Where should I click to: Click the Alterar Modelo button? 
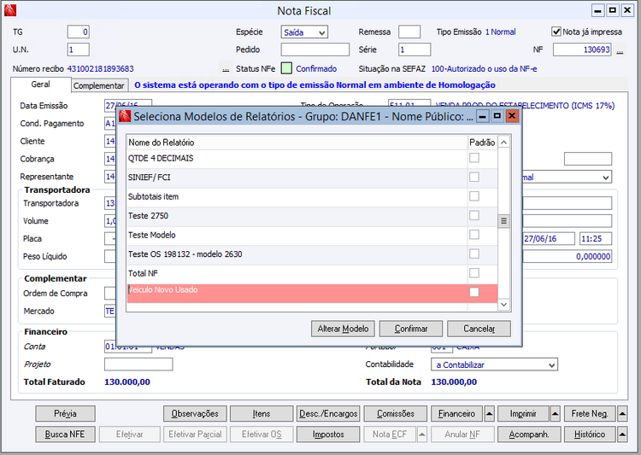(343, 329)
